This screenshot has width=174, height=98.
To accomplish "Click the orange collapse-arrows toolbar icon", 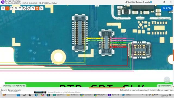I will pyautogui.click(x=7, y=8).
